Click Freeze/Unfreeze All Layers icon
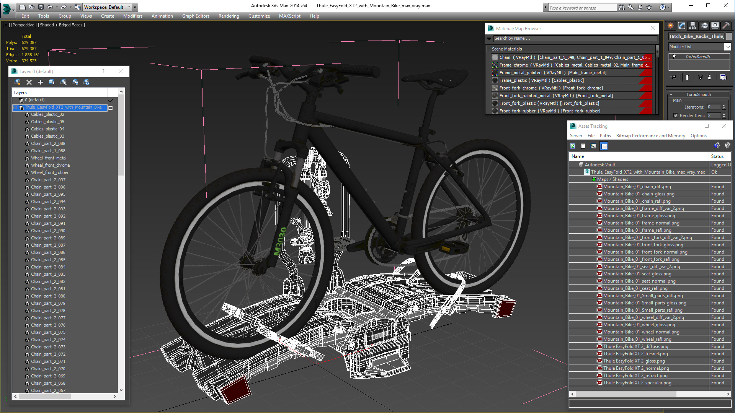 87,82
